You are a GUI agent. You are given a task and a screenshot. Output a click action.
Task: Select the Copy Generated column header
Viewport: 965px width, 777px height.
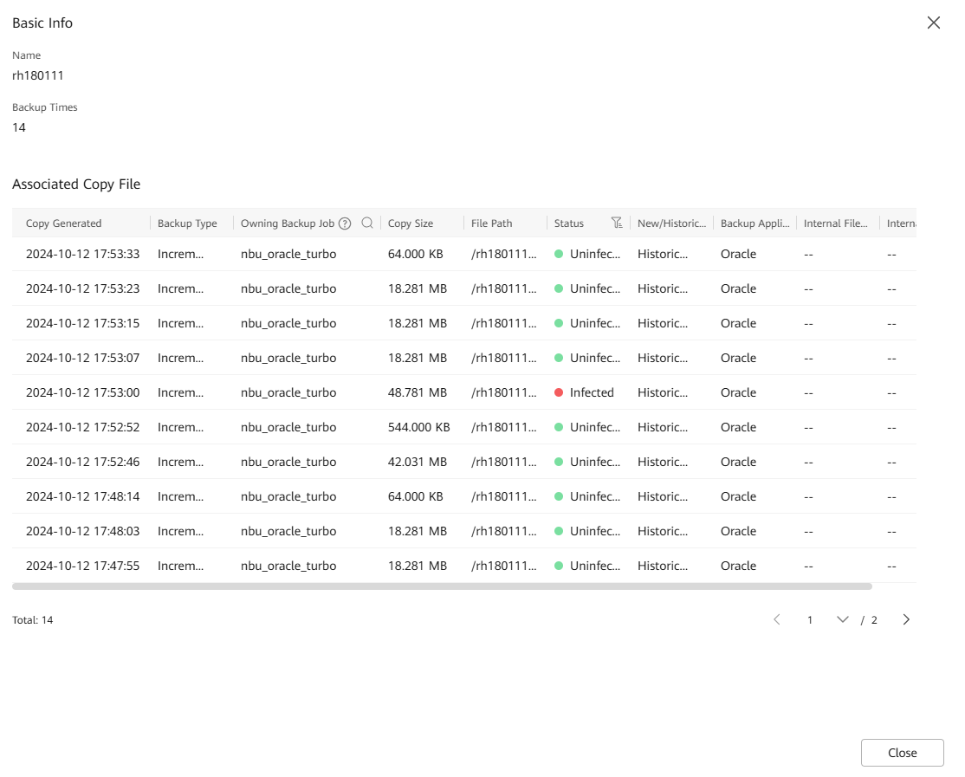pos(63,223)
